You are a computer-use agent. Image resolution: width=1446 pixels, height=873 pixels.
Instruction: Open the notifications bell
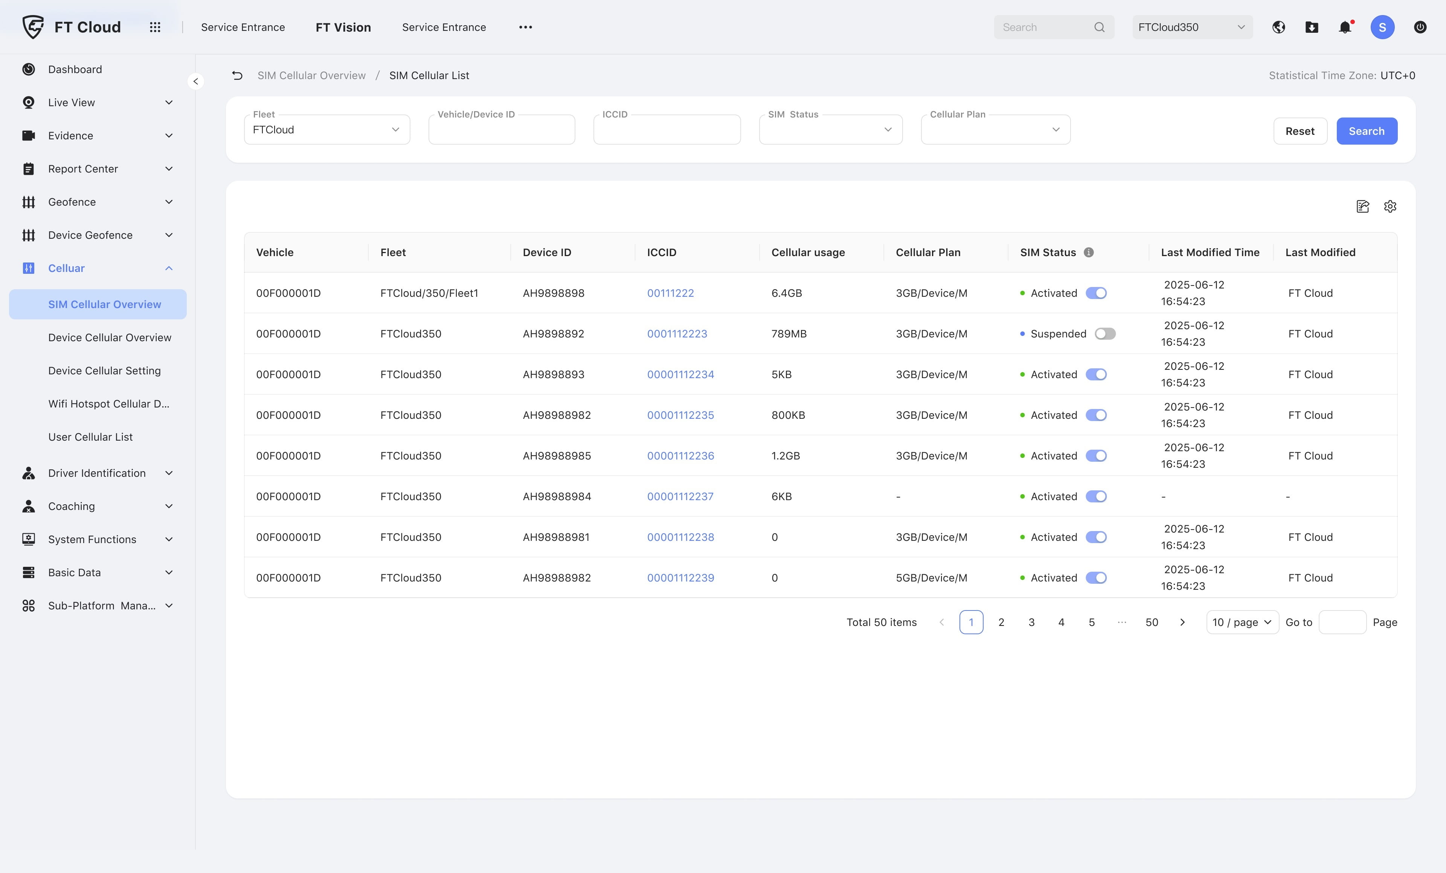(1344, 27)
